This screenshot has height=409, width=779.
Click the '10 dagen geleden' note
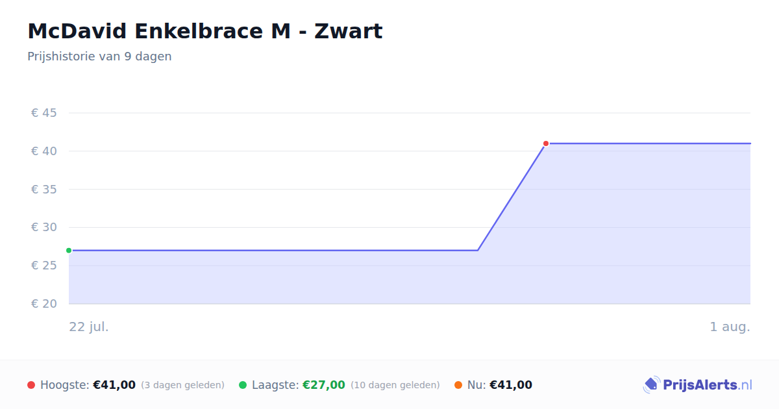pos(395,385)
